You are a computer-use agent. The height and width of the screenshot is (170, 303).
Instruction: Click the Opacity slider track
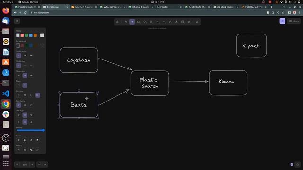[30, 130]
